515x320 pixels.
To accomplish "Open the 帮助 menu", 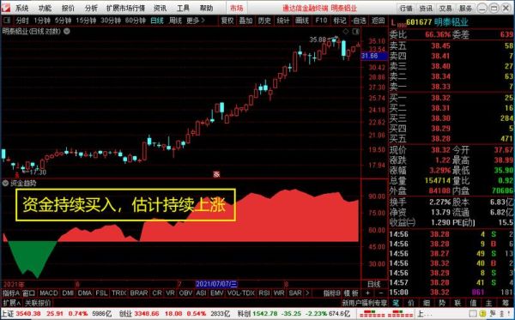I will 206,9.
